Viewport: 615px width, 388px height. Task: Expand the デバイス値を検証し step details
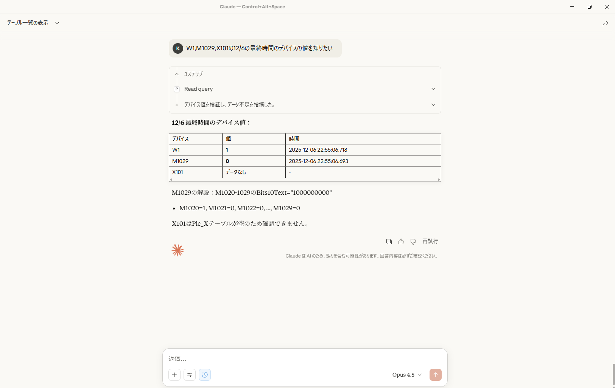(433, 105)
